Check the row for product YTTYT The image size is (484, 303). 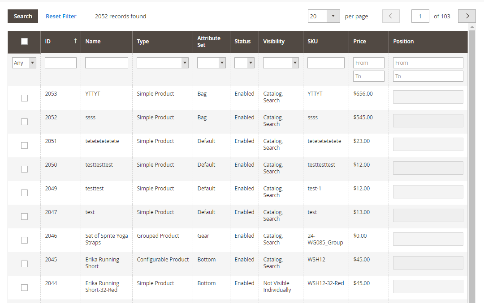[x=24, y=98]
